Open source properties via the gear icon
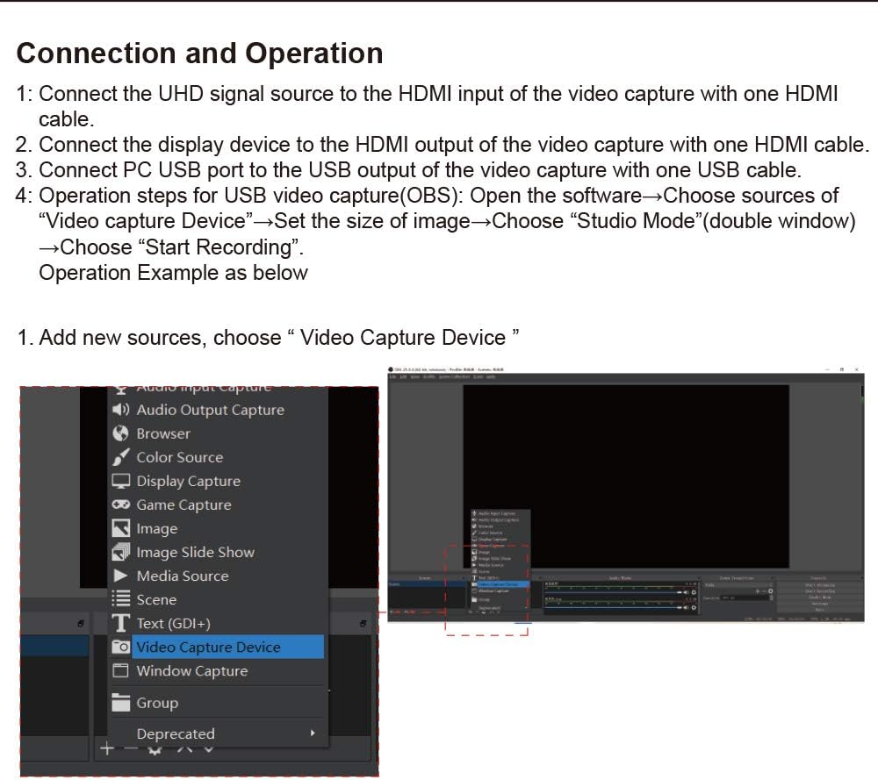Viewport: 878px width, 780px height. tap(155, 749)
